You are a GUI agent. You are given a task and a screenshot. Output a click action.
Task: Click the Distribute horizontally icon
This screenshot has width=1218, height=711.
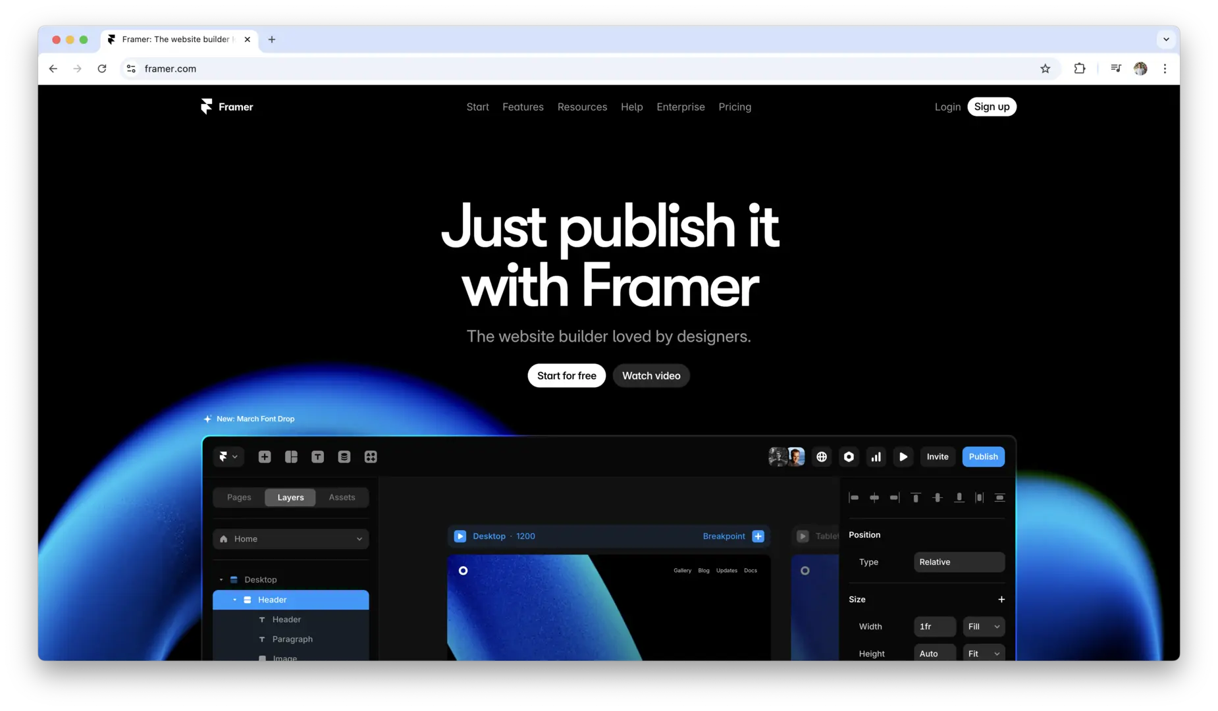point(980,498)
